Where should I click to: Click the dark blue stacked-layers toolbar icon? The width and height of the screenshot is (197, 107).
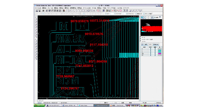(x=104, y=11)
